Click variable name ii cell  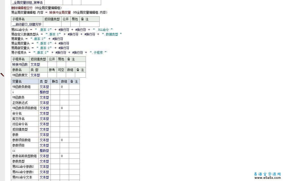[25, 151]
